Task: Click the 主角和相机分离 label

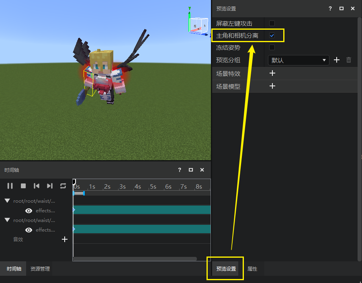Action: (237, 36)
